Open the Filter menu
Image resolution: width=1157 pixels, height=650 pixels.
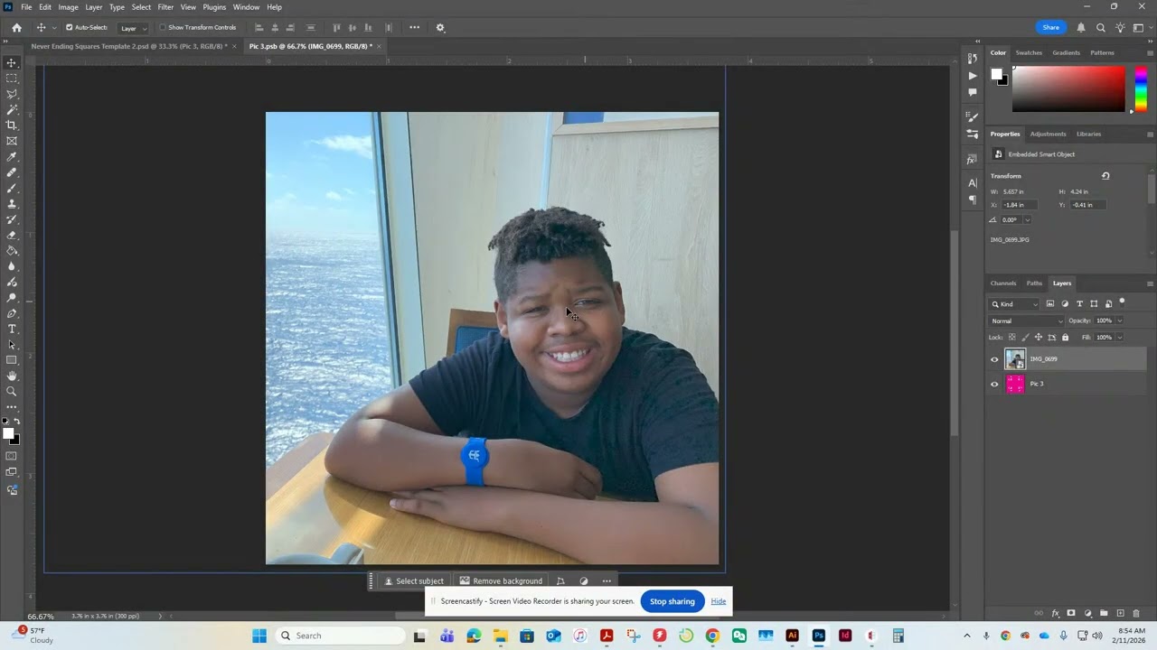click(x=165, y=7)
